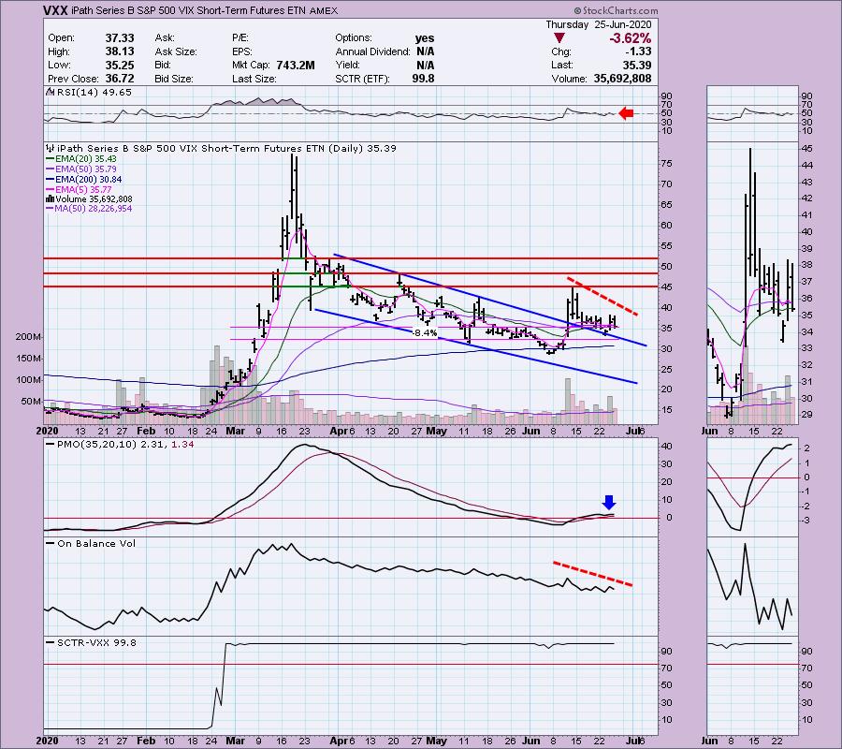Click the Last price value in the header
The height and width of the screenshot is (749, 842).
[x=637, y=65]
